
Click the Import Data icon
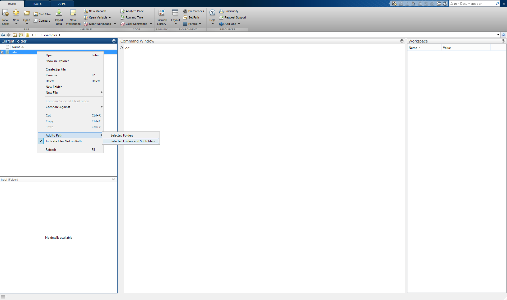[59, 16]
